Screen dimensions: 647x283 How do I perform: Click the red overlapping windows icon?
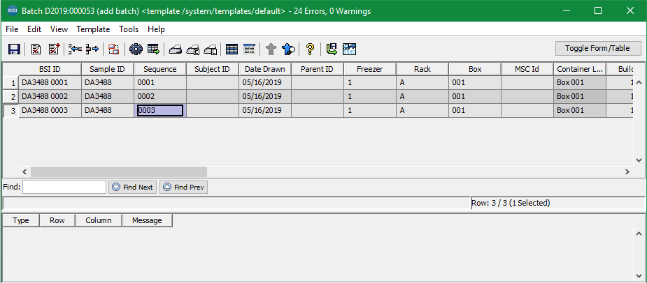click(113, 49)
